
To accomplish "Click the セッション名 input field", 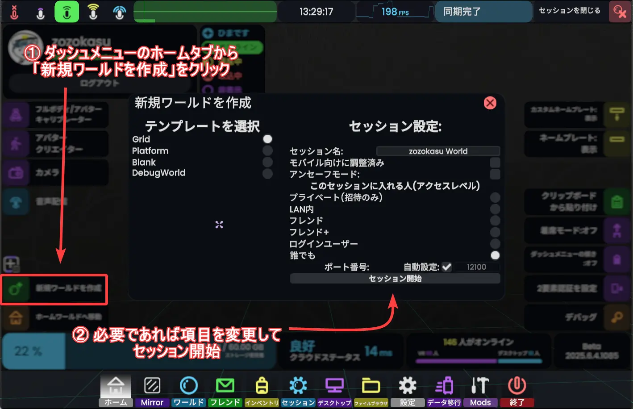I will (438, 151).
